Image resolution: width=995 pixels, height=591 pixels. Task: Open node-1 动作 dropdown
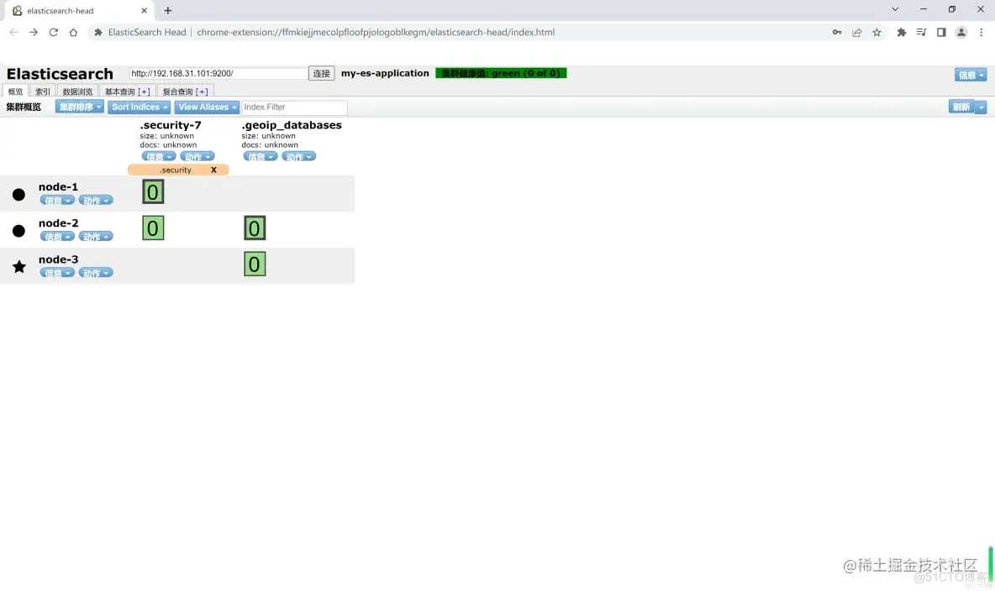click(96, 201)
